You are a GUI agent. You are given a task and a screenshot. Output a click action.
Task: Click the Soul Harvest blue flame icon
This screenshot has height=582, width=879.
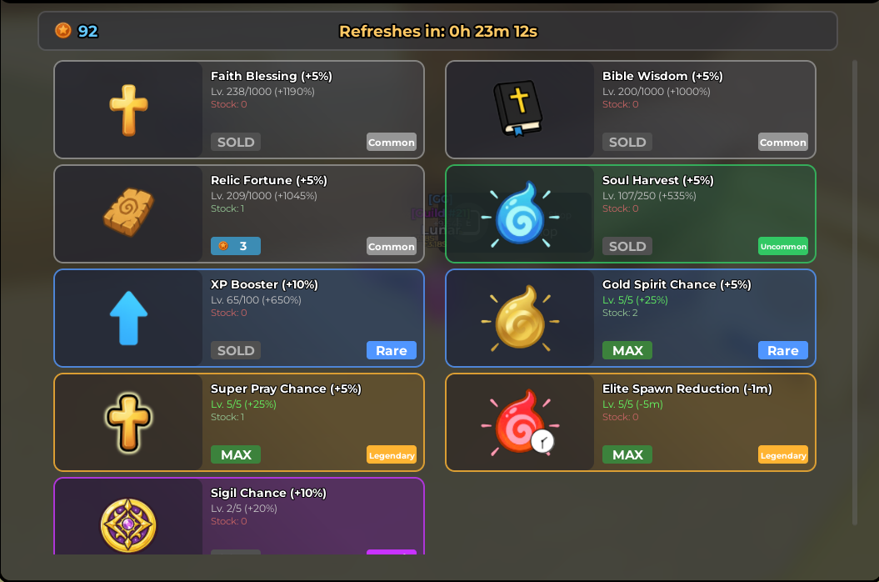click(x=519, y=215)
